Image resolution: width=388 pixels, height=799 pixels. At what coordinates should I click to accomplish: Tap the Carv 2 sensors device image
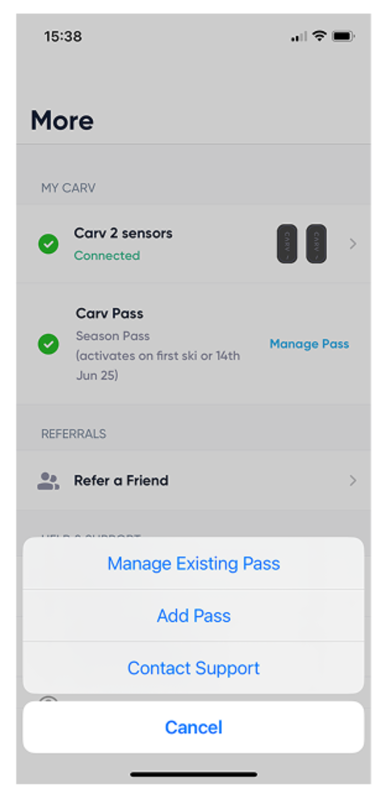[x=302, y=244]
